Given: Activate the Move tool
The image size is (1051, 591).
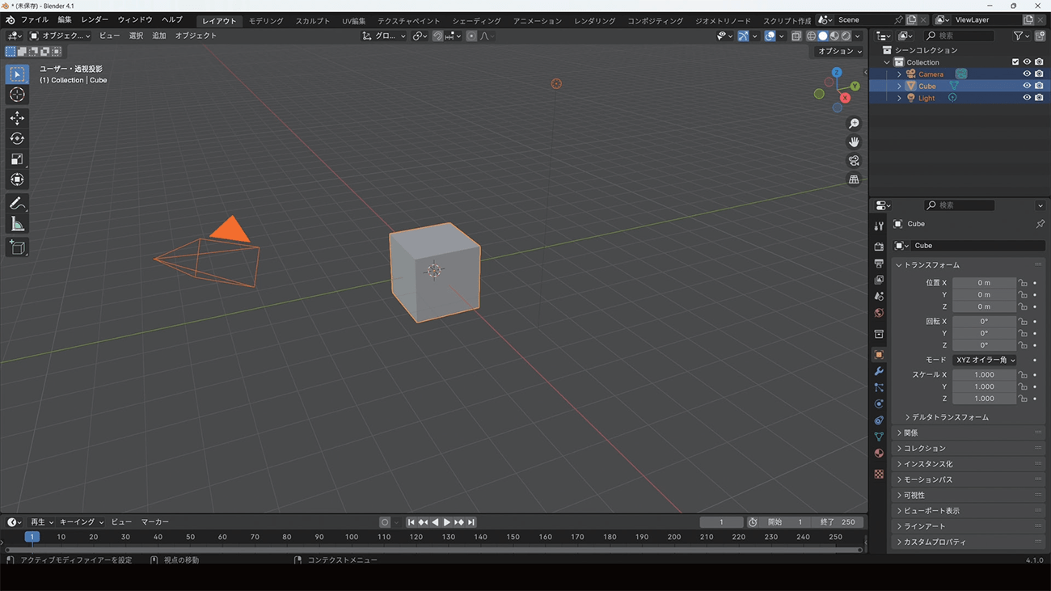Looking at the screenshot, I should click(x=17, y=118).
